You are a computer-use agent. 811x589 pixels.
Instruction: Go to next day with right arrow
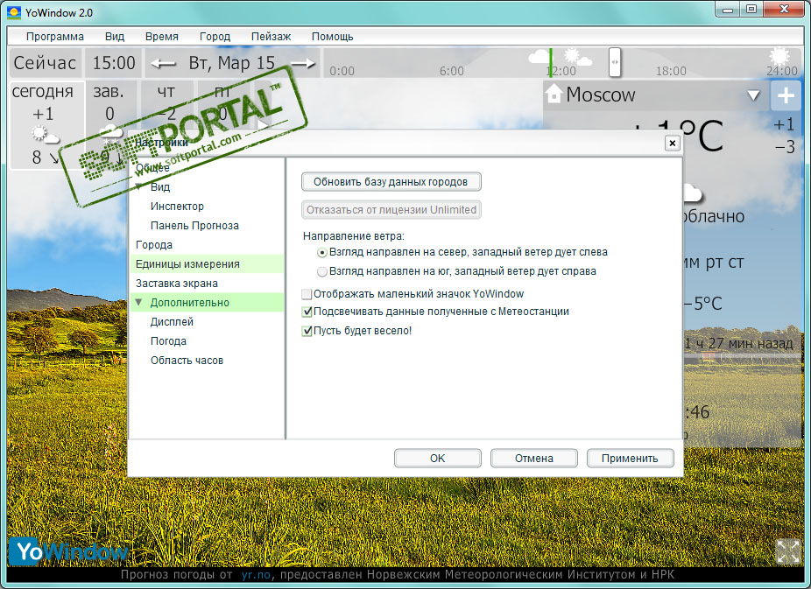303,64
